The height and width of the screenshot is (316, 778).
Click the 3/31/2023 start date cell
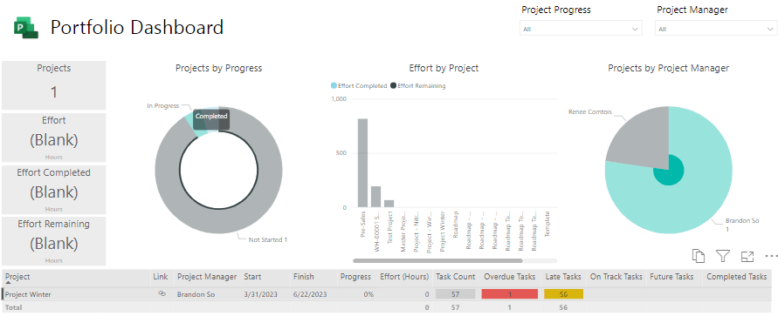click(x=261, y=294)
